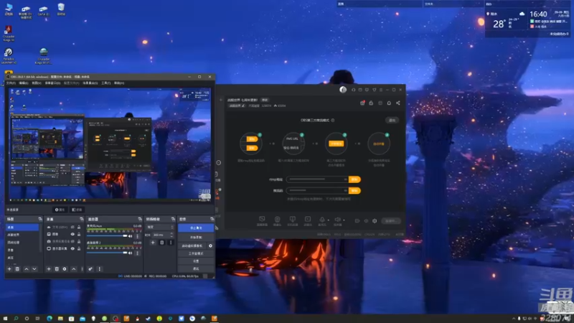Toggle visibility of the video capture device source
Screen dimensions: 574x323
[72, 241]
